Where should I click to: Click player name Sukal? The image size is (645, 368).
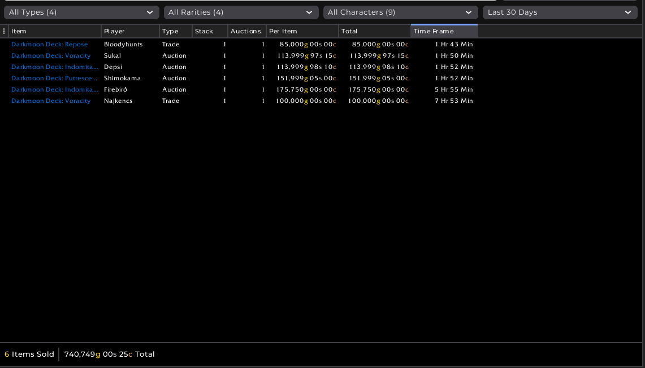click(x=112, y=55)
